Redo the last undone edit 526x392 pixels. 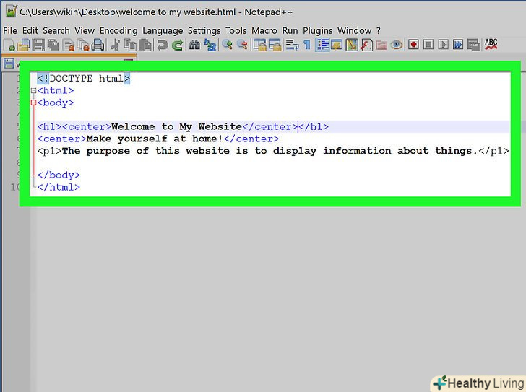(178, 45)
